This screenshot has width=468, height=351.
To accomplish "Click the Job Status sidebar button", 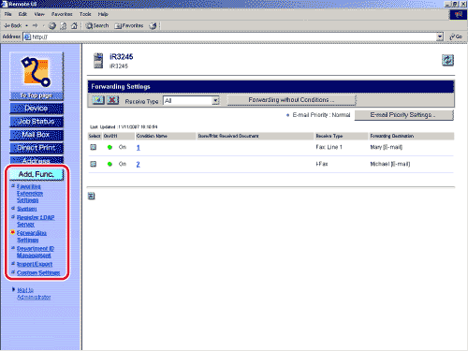I will pyautogui.click(x=37, y=122).
